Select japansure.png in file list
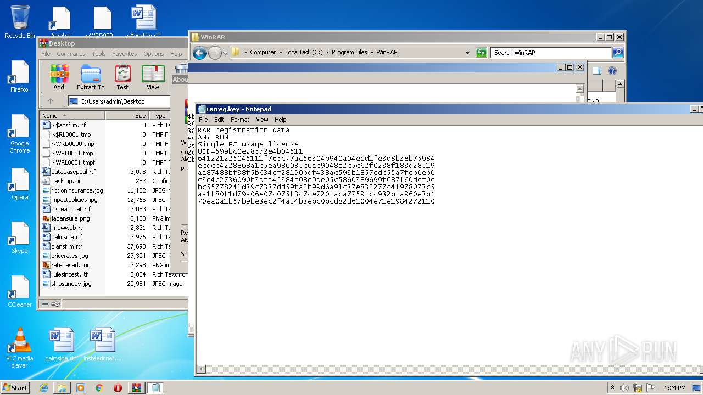This screenshot has height=395, width=703. tap(70, 218)
